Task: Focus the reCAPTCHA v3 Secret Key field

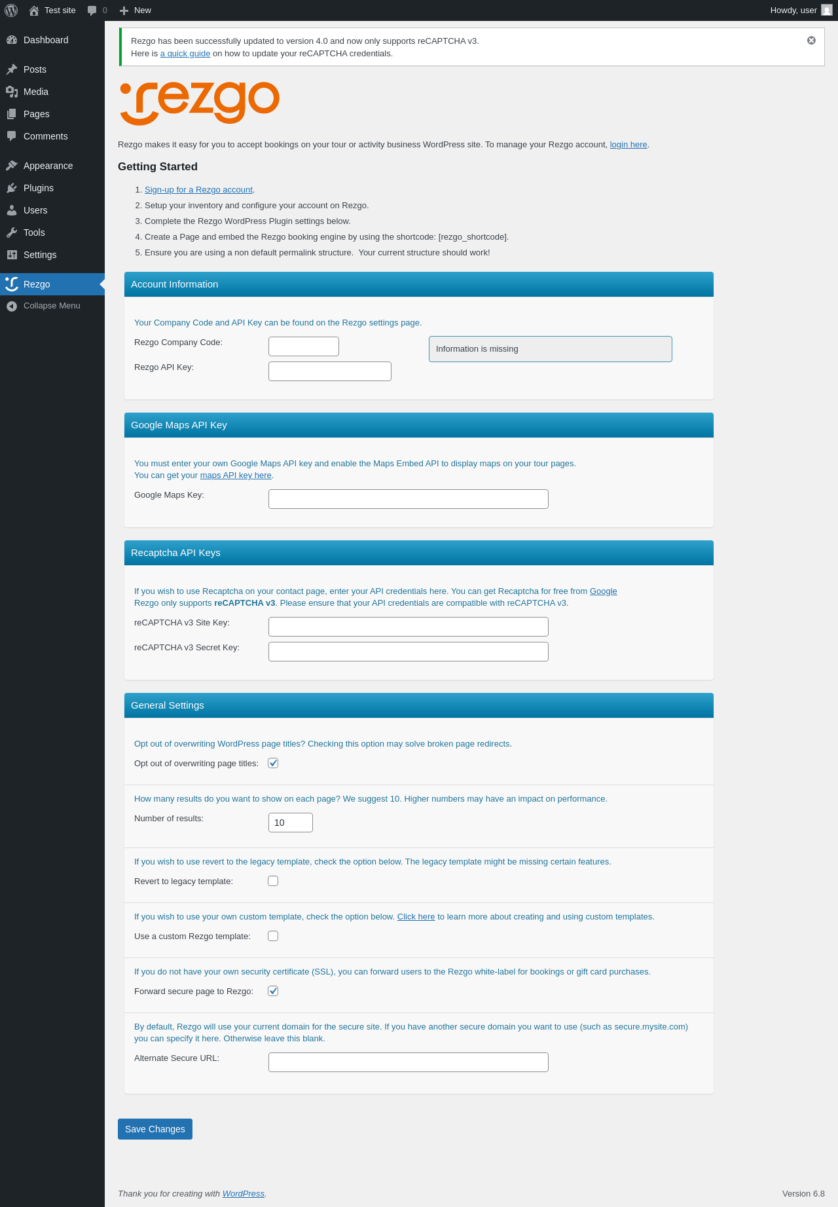Action: (x=409, y=652)
